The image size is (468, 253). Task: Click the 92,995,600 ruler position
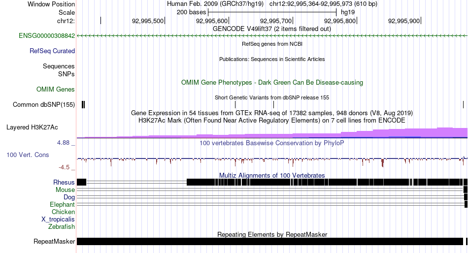coord(212,21)
